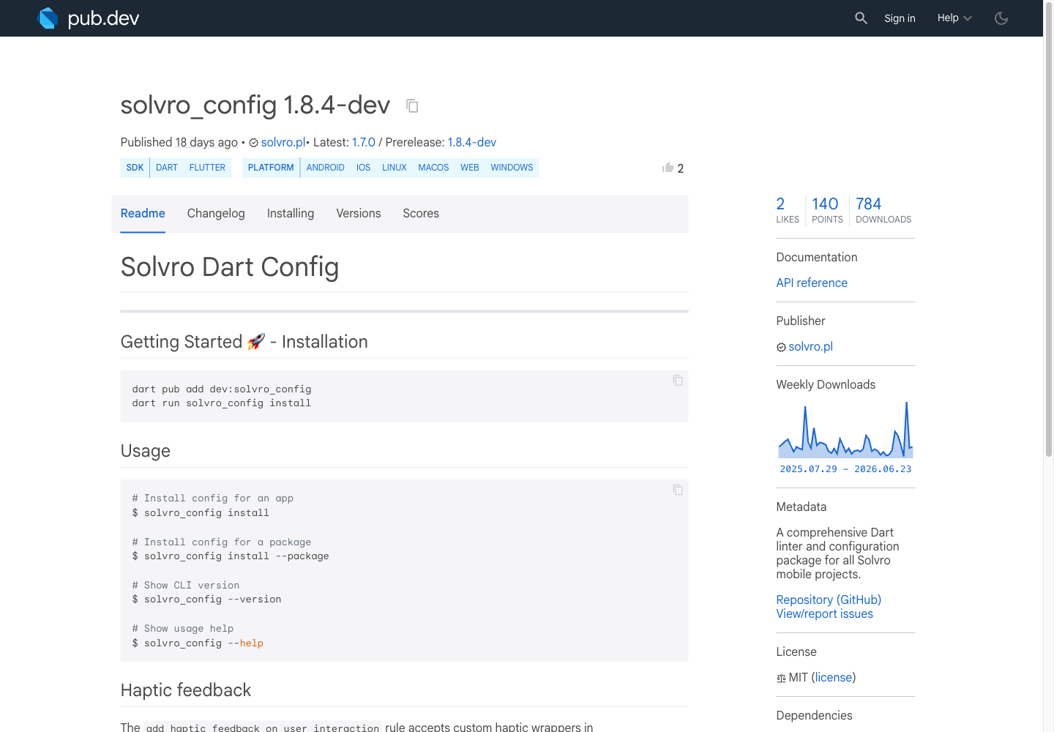Screen dimensions: 1054x732
Task: Click 'Haptic feedback' heading
Action: [186, 690]
